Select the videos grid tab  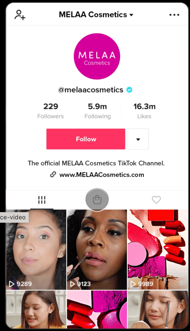(42, 200)
